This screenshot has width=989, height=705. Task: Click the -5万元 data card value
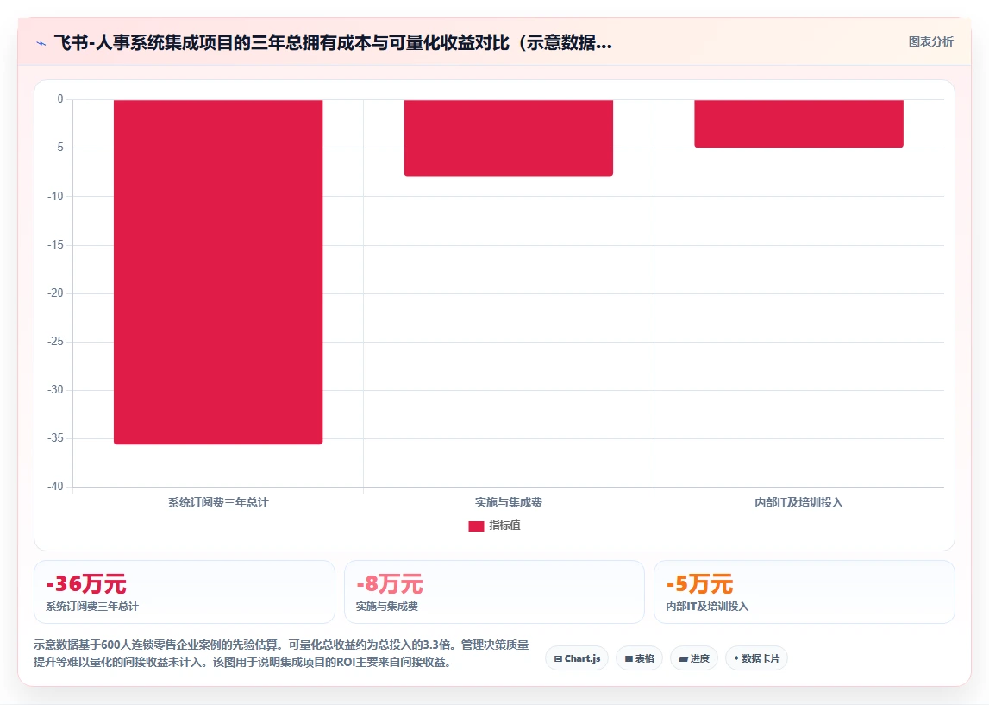pyautogui.click(x=699, y=584)
